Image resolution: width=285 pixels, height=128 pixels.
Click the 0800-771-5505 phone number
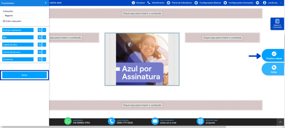tap(125, 123)
